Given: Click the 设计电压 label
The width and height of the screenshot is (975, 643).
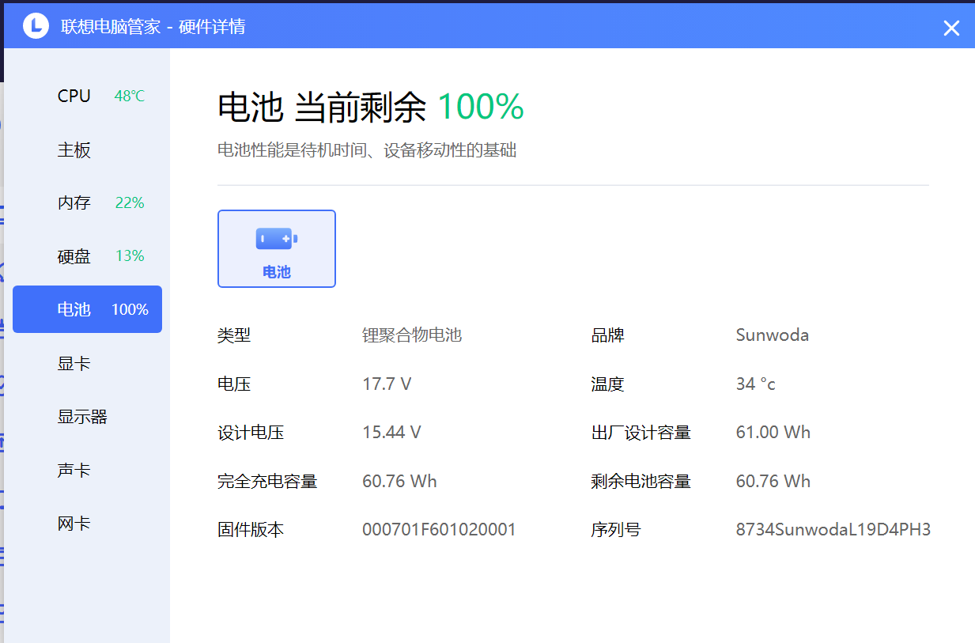Looking at the screenshot, I should pos(251,433).
